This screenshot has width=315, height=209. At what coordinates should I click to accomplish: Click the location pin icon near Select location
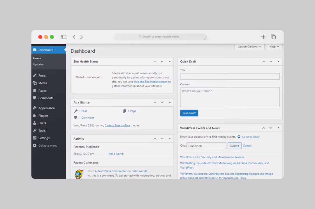point(239,137)
